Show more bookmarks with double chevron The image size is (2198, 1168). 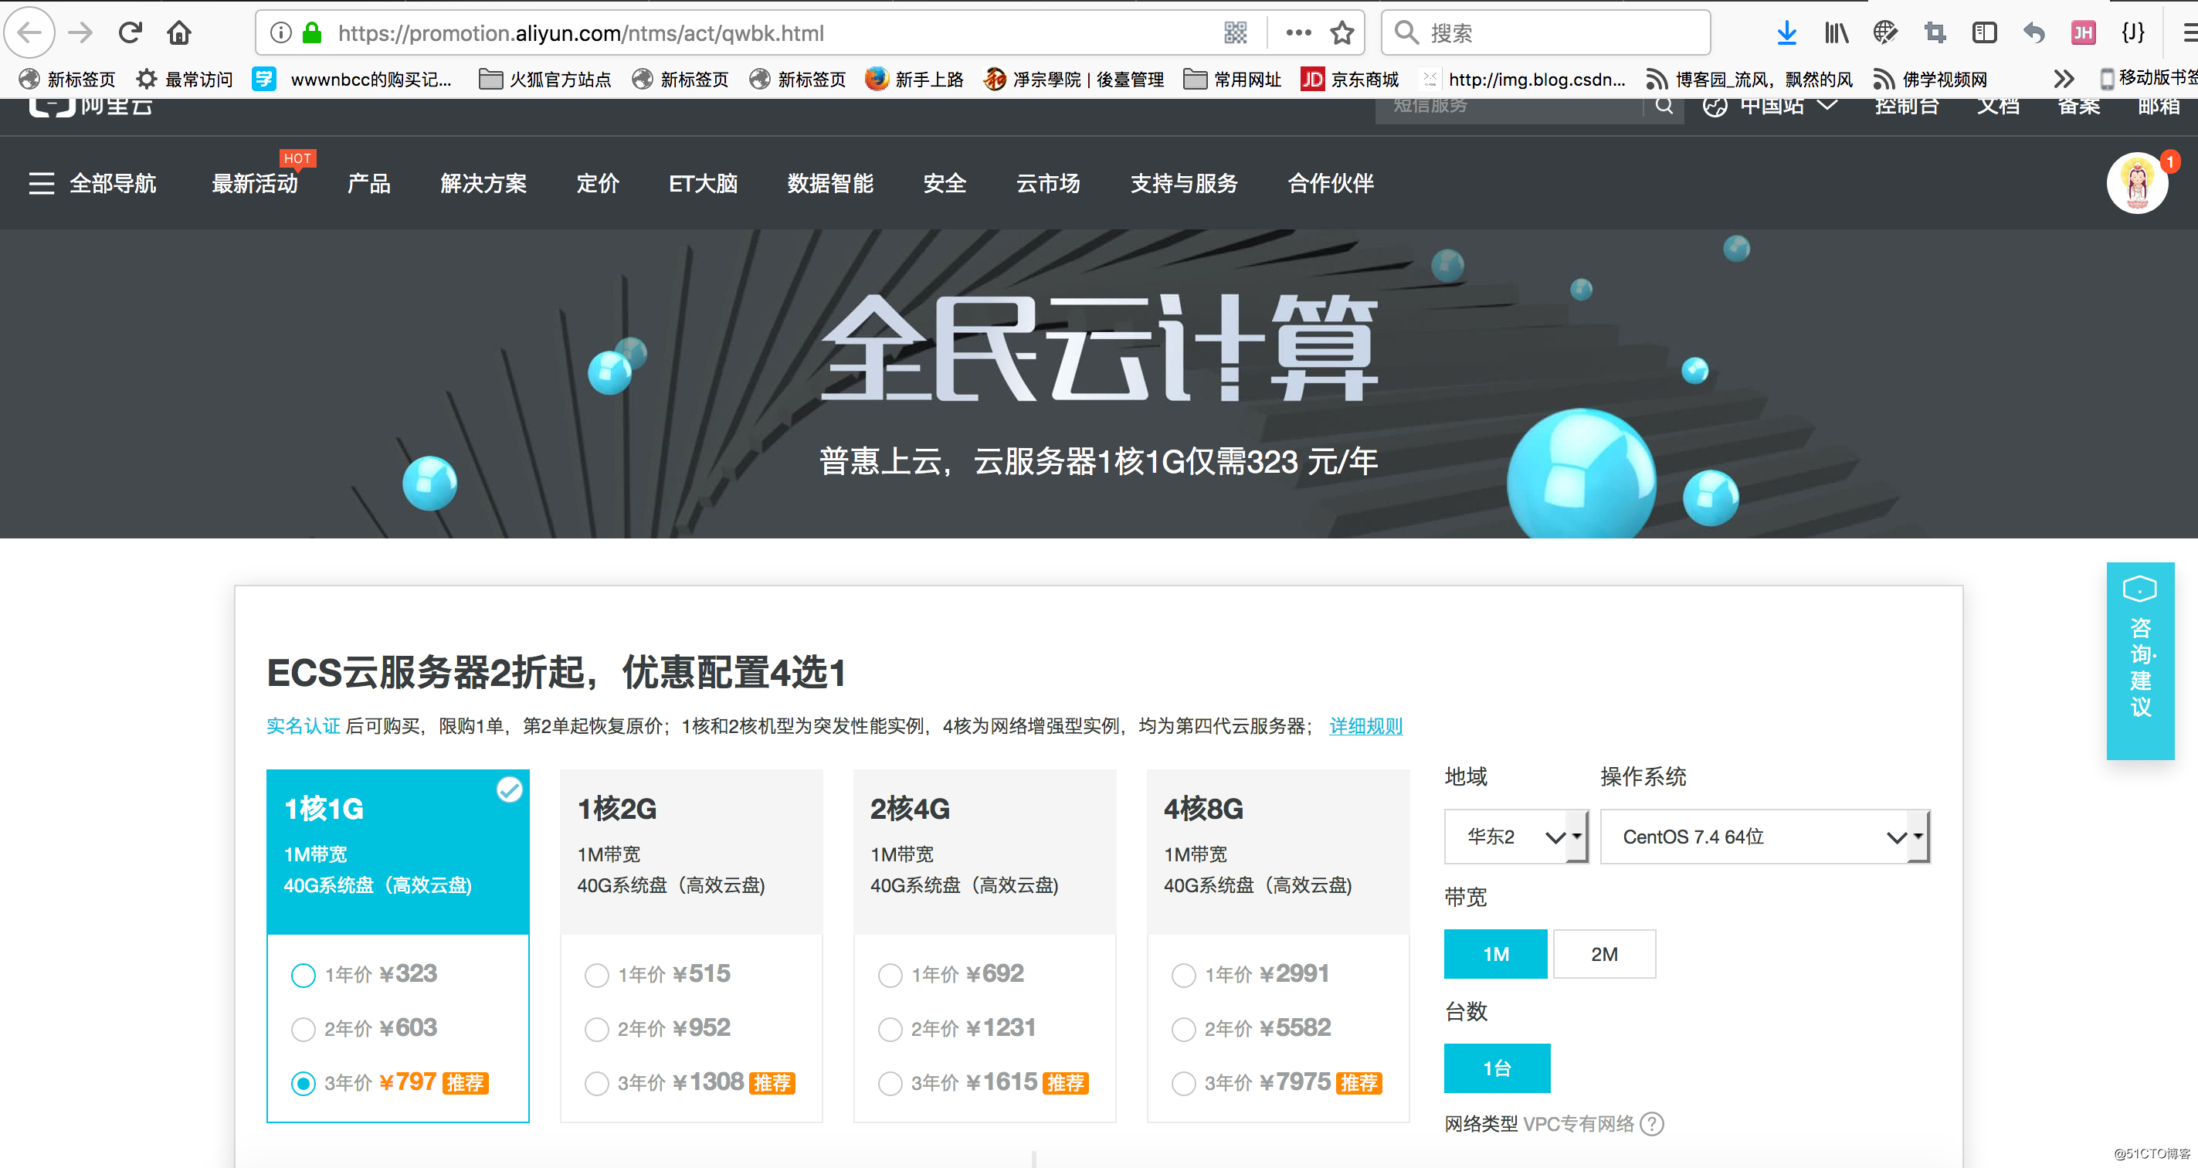[2063, 80]
